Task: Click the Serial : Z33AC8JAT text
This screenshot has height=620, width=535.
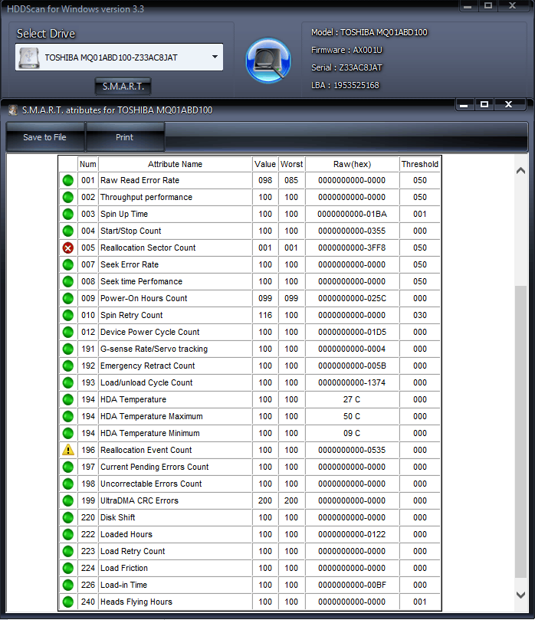Action: pos(346,67)
